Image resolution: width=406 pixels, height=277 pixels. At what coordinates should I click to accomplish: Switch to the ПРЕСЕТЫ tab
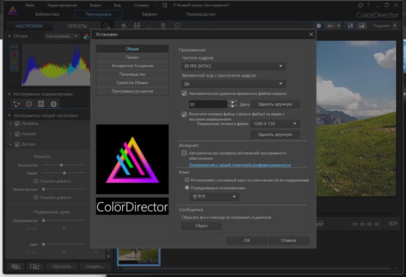click(x=77, y=26)
